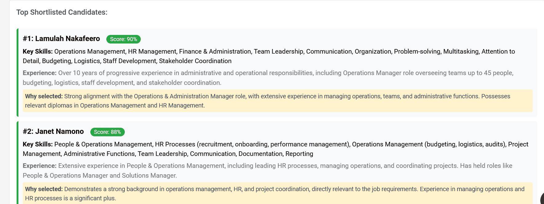The width and height of the screenshot is (544, 204).
Task: Click the 'Key Skills:' label for Lamulah Nakafeero
Action: 37,51
